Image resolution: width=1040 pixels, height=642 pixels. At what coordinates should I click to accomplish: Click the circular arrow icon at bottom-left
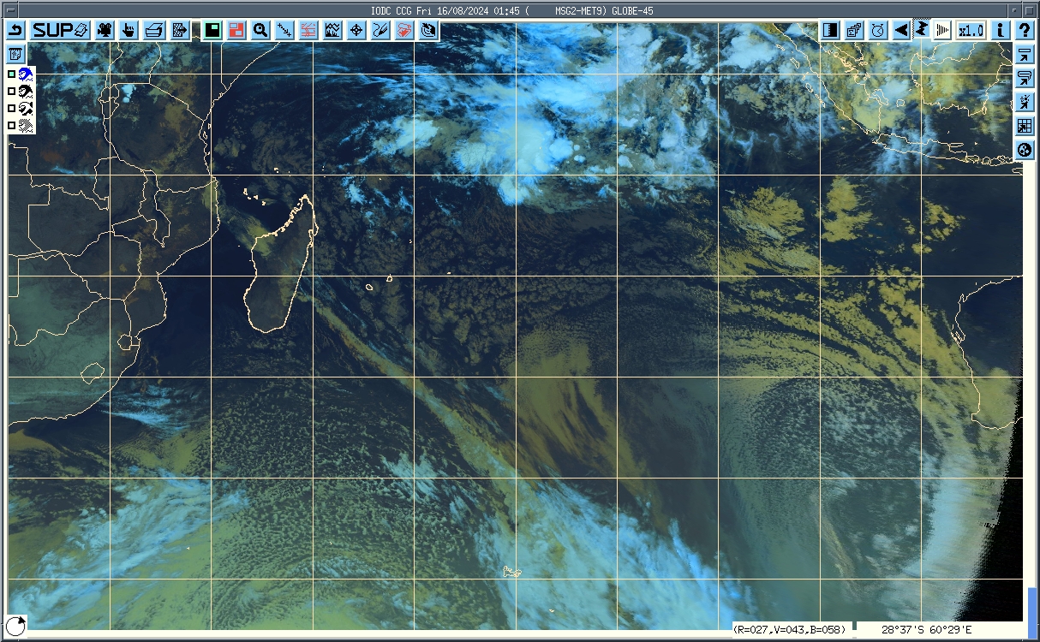click(16, 625)
